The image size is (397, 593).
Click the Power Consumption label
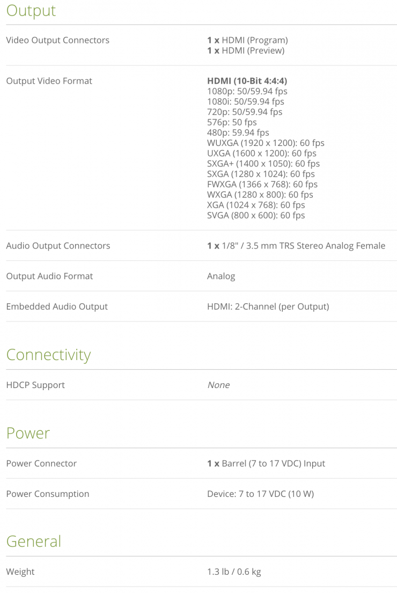click(x=48, y=494)
